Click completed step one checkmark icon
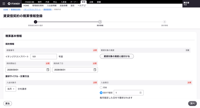Screen dimensions: 200x108 coord(36,22)
